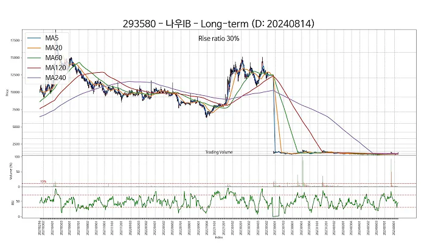Click the red MA120 legend line sample
Image resolution: width=438 pixels, height=245 pixels.
point(34,68)
